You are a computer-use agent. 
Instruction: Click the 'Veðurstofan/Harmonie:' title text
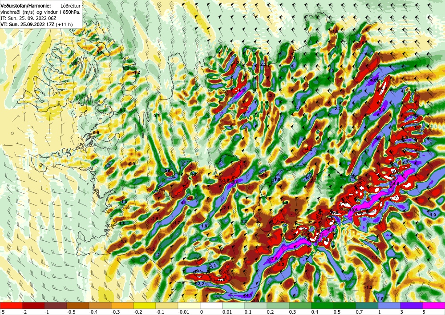pos(26,6)
